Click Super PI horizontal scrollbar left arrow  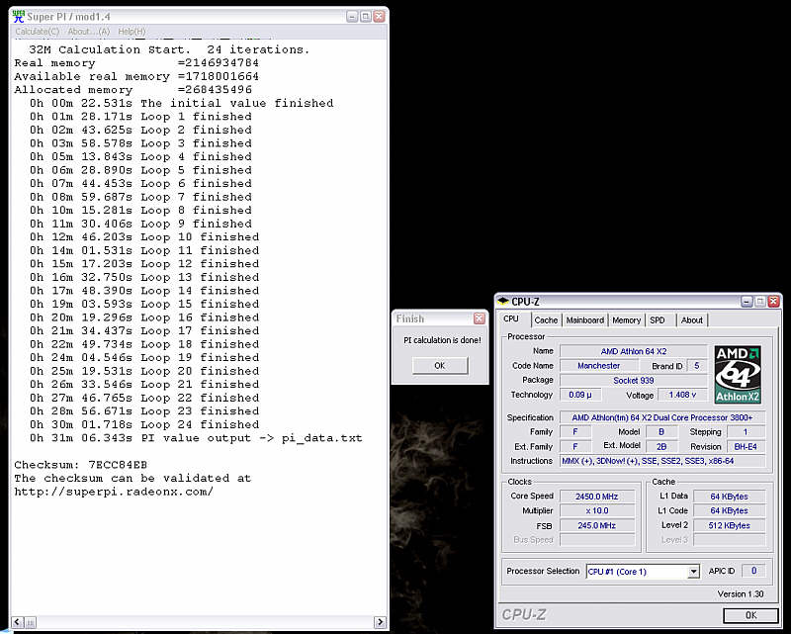click(18, 622)
